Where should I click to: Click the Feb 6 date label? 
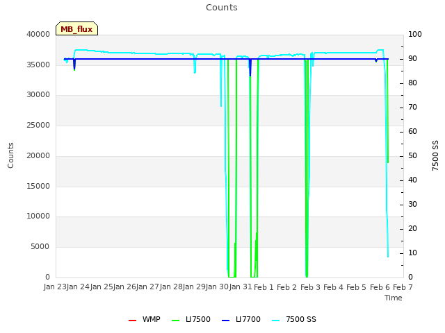[380, 287]
